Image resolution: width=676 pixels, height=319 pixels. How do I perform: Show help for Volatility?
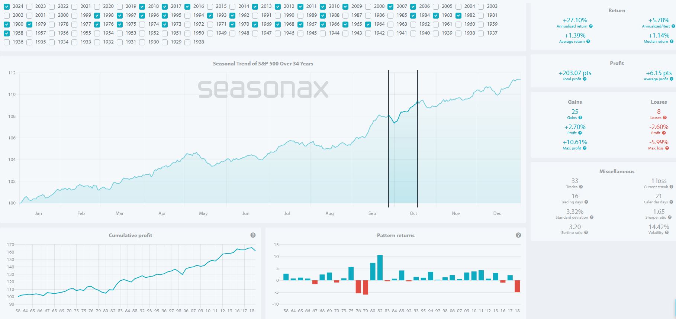coord(667,233)
